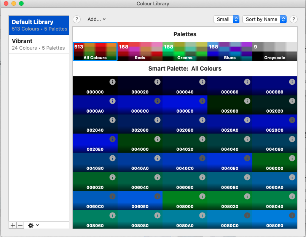This screenshot has height=237, width=306.
Task: Pick the colour swatch 006020
Action: (95, 181)
